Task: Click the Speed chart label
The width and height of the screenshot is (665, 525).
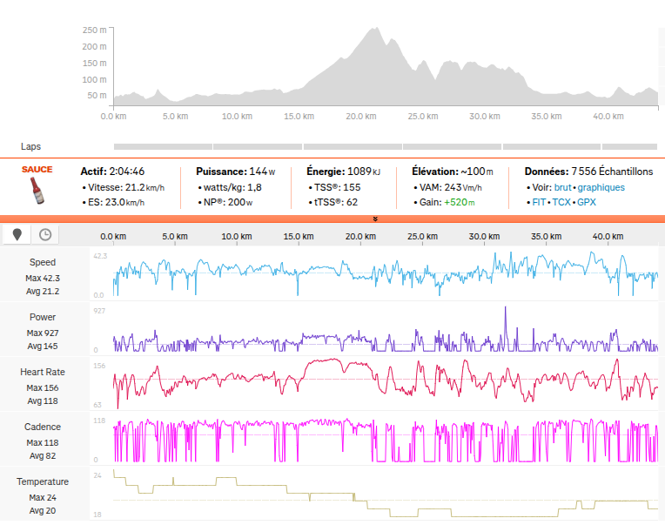Action: click(43, 262)
